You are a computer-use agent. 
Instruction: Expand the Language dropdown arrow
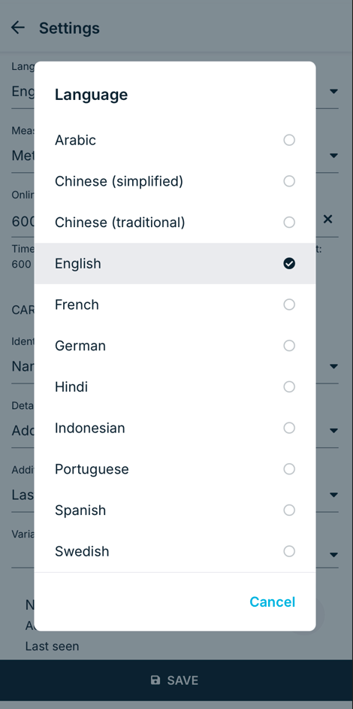(333, 91)
